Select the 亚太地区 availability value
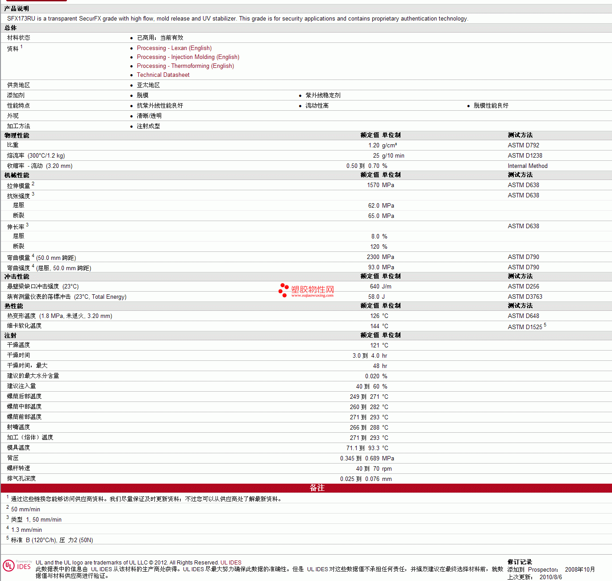The width and height of the screenshot is (612, 581). [x=148, y=85]
